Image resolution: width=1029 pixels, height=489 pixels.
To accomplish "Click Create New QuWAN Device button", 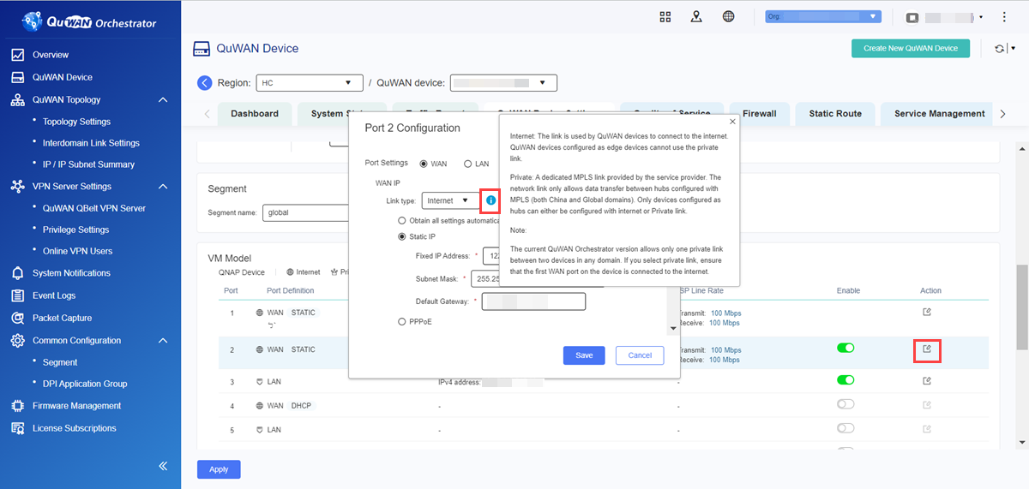I will click(x=911, y=49).
